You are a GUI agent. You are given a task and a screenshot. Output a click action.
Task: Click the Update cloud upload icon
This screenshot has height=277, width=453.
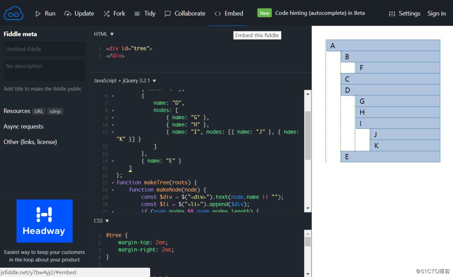[x=68, y=13]
